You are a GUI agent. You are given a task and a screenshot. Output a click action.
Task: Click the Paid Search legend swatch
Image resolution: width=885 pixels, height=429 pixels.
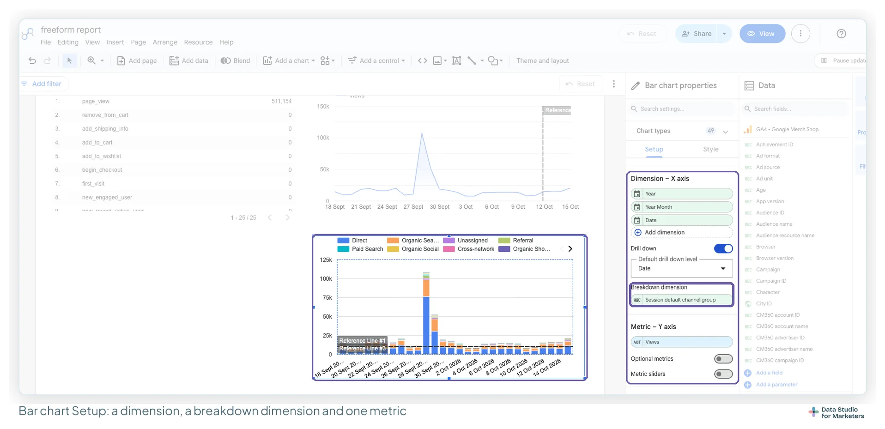(343, 249)
